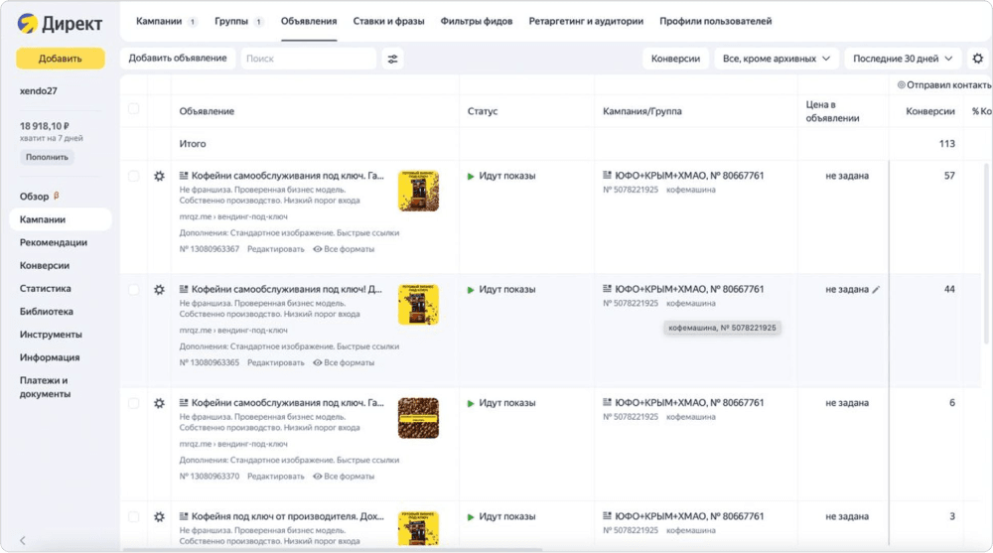Screen dimensions: 993x553
Task: Click mrqz.me link of ad № 13080963370
Action: [233, 444]
